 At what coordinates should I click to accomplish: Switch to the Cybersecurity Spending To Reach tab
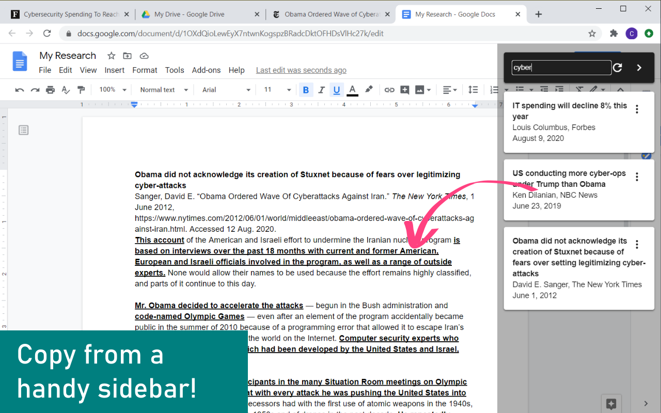pyautogui.click(x=71, y=14)
